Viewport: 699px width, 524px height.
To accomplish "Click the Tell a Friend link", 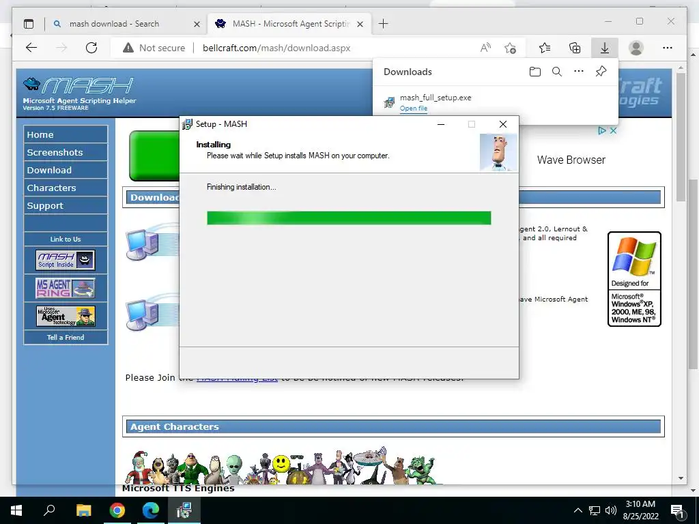I will pos(66,337).
